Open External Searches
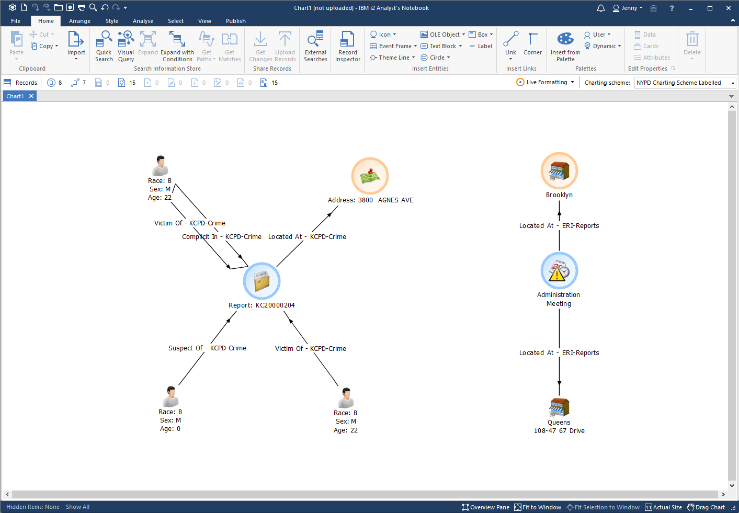 pyautogui.click(x=315, y=46)
